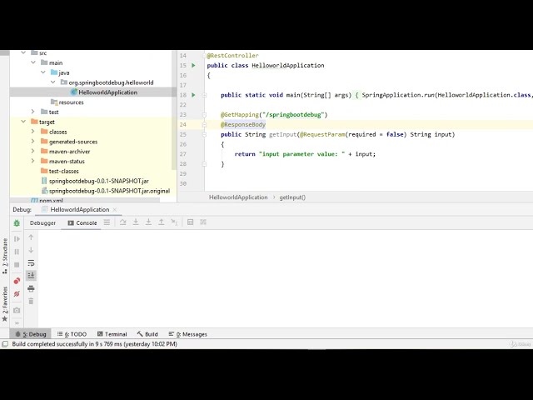Click line number 27 in gutter

[183, 154]
